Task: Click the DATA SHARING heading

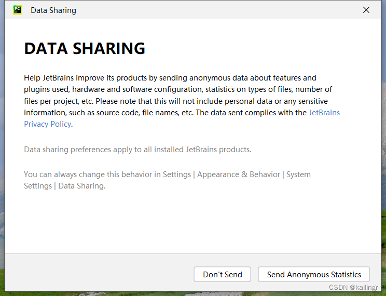Action: [85, 48]
